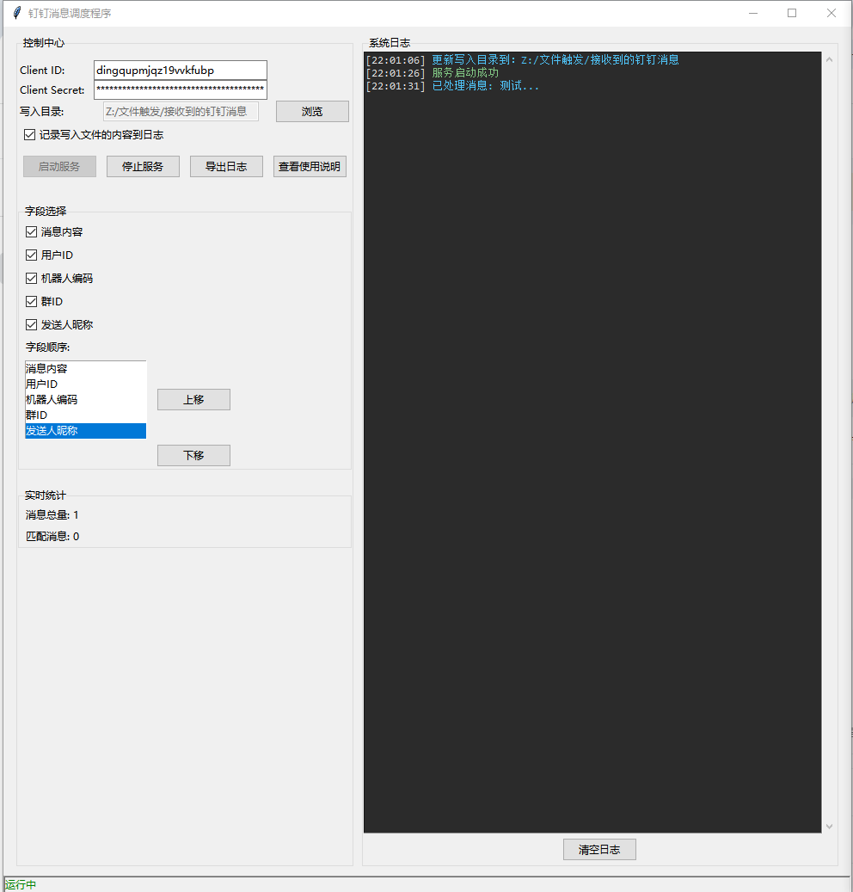Focus the Client Secret password field
This screenshot has height=892, width=853.
(x=180, y=90)
